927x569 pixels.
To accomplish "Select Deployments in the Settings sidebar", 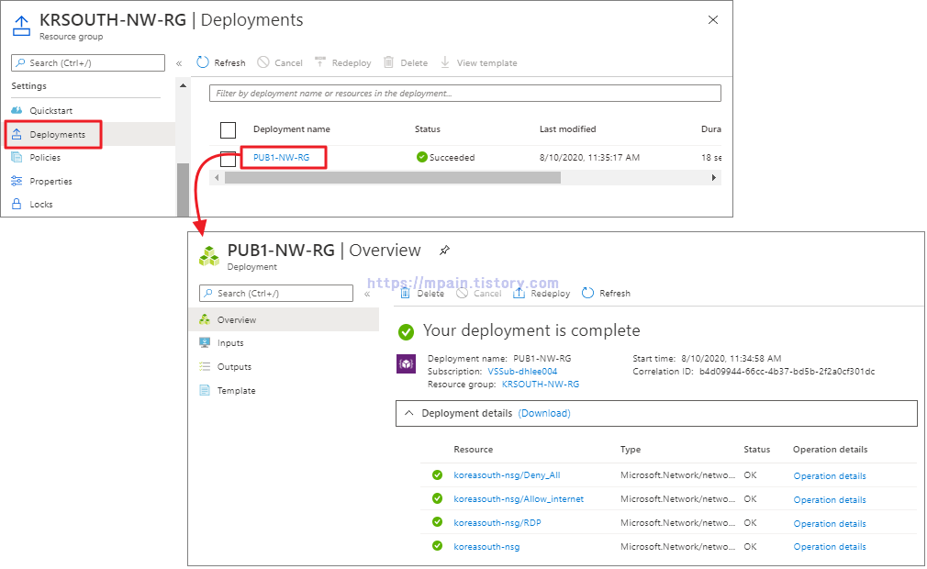I will click(x=57, y=134).
